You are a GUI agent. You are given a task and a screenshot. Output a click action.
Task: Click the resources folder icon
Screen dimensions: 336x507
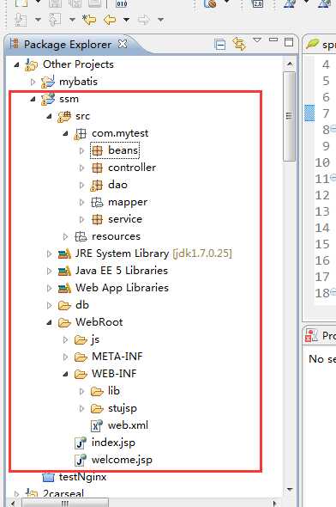(x=81, y=236)
